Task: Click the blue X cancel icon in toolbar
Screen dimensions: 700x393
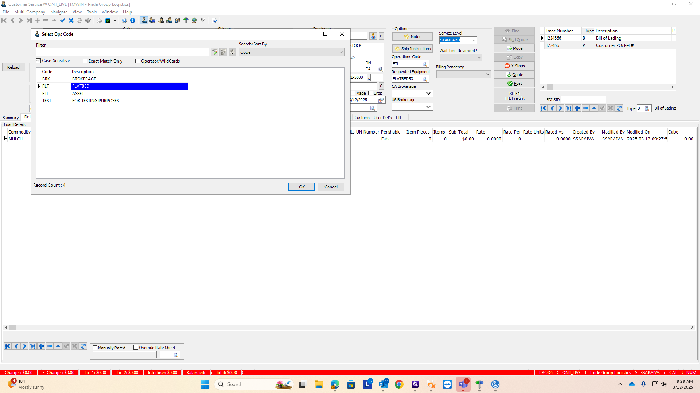Action: click(x=71, y=20)
